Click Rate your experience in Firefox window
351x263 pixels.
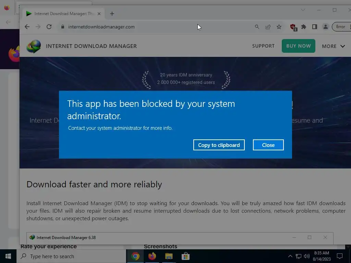coord(49,247)
